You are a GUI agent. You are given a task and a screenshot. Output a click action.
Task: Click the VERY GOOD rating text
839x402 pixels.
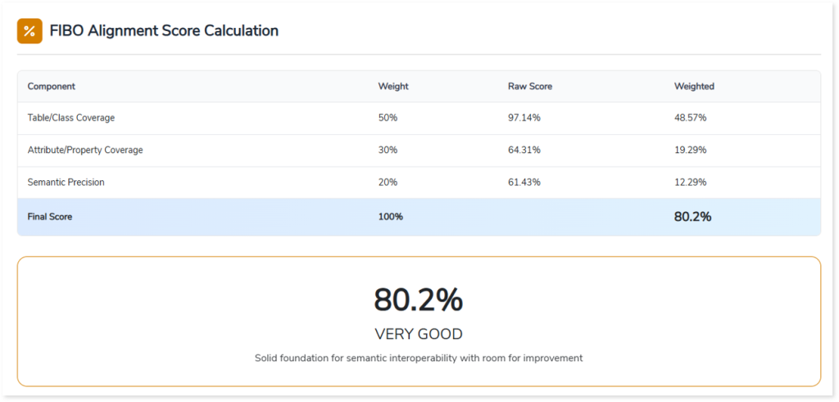pos(419,334)
